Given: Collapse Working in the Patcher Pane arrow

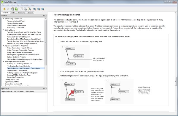Looking at the screenshot, I should tap(3, 62).
